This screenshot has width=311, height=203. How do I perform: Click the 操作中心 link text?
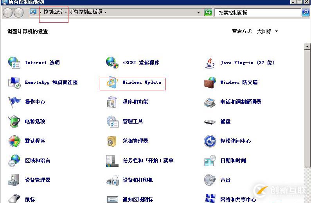point(35,102)
